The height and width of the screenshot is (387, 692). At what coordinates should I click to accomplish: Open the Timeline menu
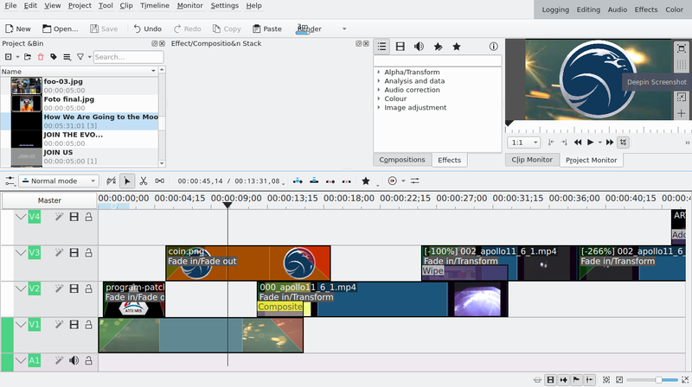153,5
